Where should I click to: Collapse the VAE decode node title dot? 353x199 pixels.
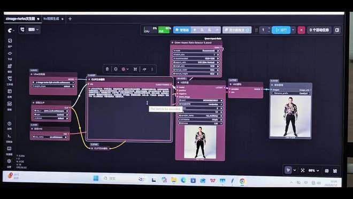[x=231, y=85]
